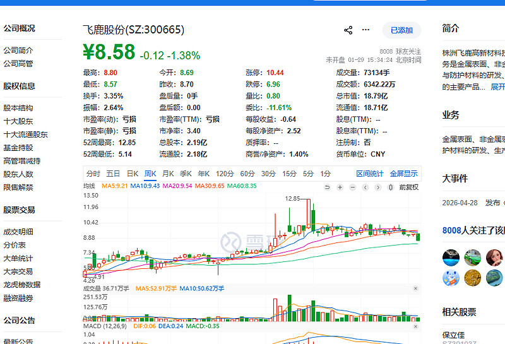Open the 前复权 adjustment dropdown

click(x=409, y=187)
